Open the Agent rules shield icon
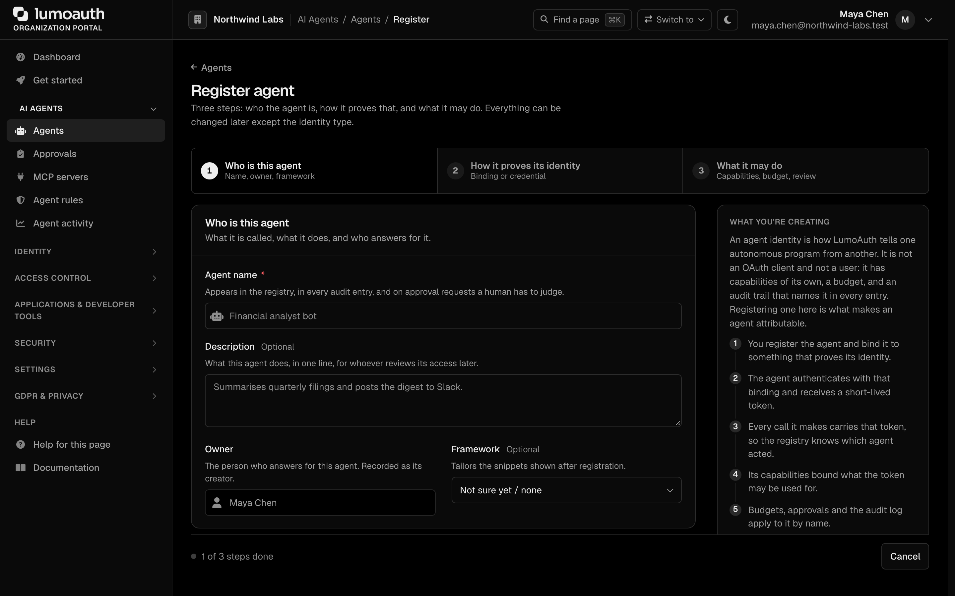The width and height of the screenshot is (955, 596). 21,200
